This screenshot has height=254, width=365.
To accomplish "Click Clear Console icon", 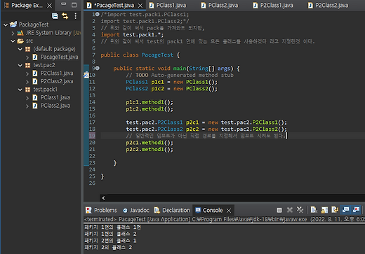I will click(314, 210).
